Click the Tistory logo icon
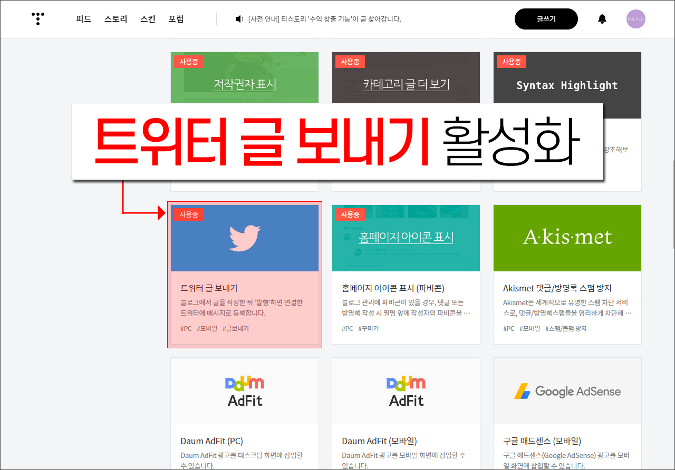The width and height of the screenshot is (675, 470). pos(37,19)
